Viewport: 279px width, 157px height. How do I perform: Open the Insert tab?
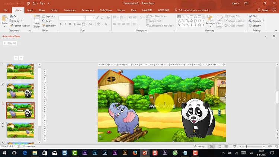(30, 10)
